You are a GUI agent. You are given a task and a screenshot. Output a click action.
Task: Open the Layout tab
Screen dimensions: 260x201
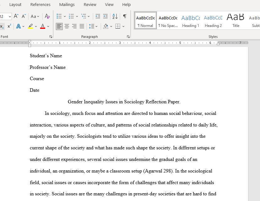pyautogui.click(x=15, y=5)
